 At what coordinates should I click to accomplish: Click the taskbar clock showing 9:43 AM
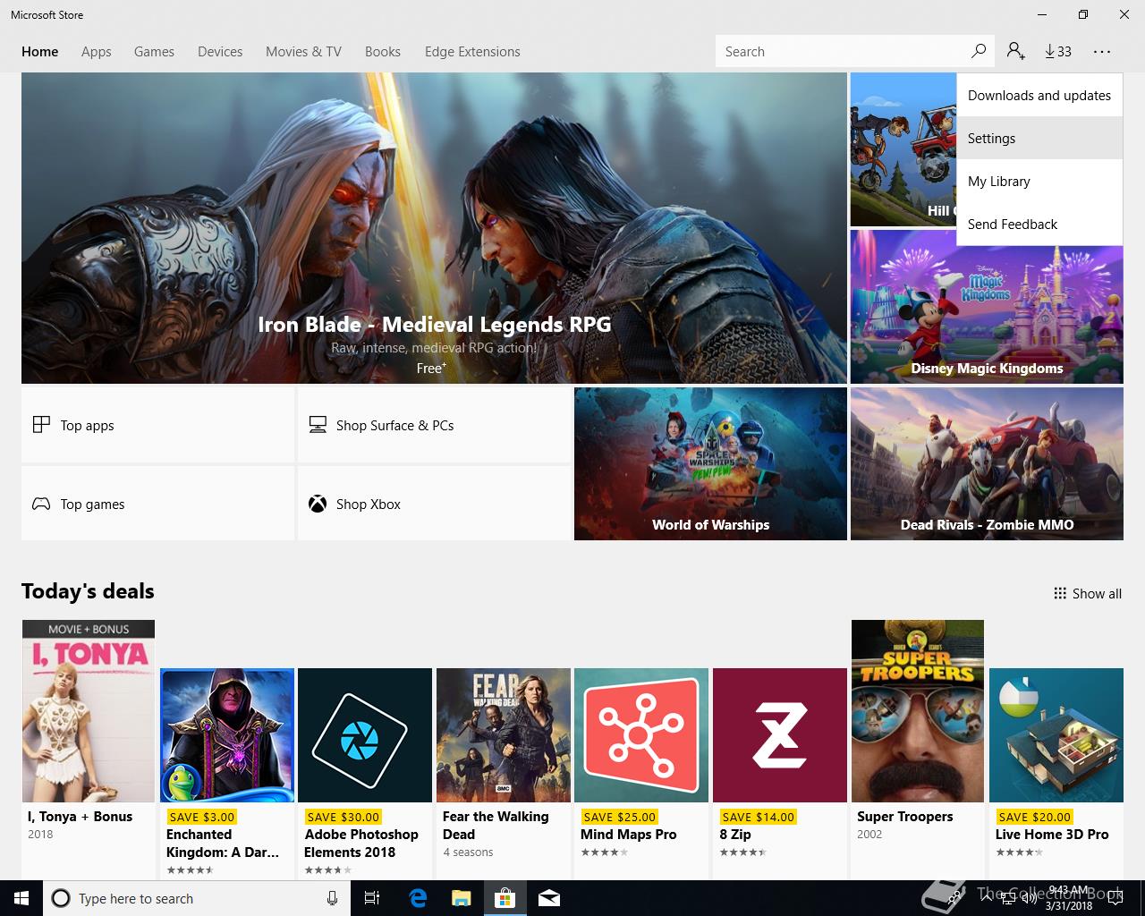click(1069, 898)
